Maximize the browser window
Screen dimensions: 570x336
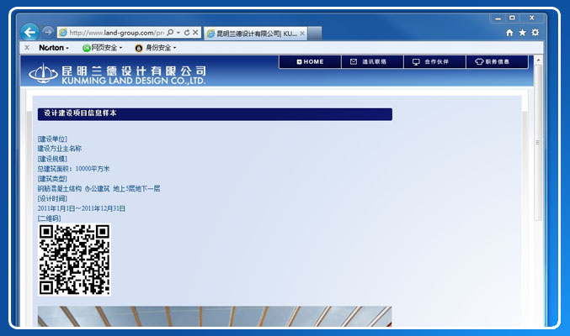coord(512,18)
